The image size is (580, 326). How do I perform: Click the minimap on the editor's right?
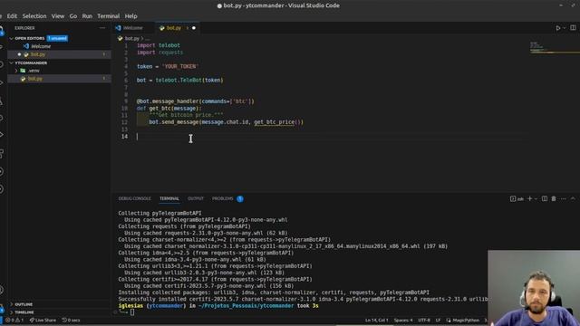(554, 48)
